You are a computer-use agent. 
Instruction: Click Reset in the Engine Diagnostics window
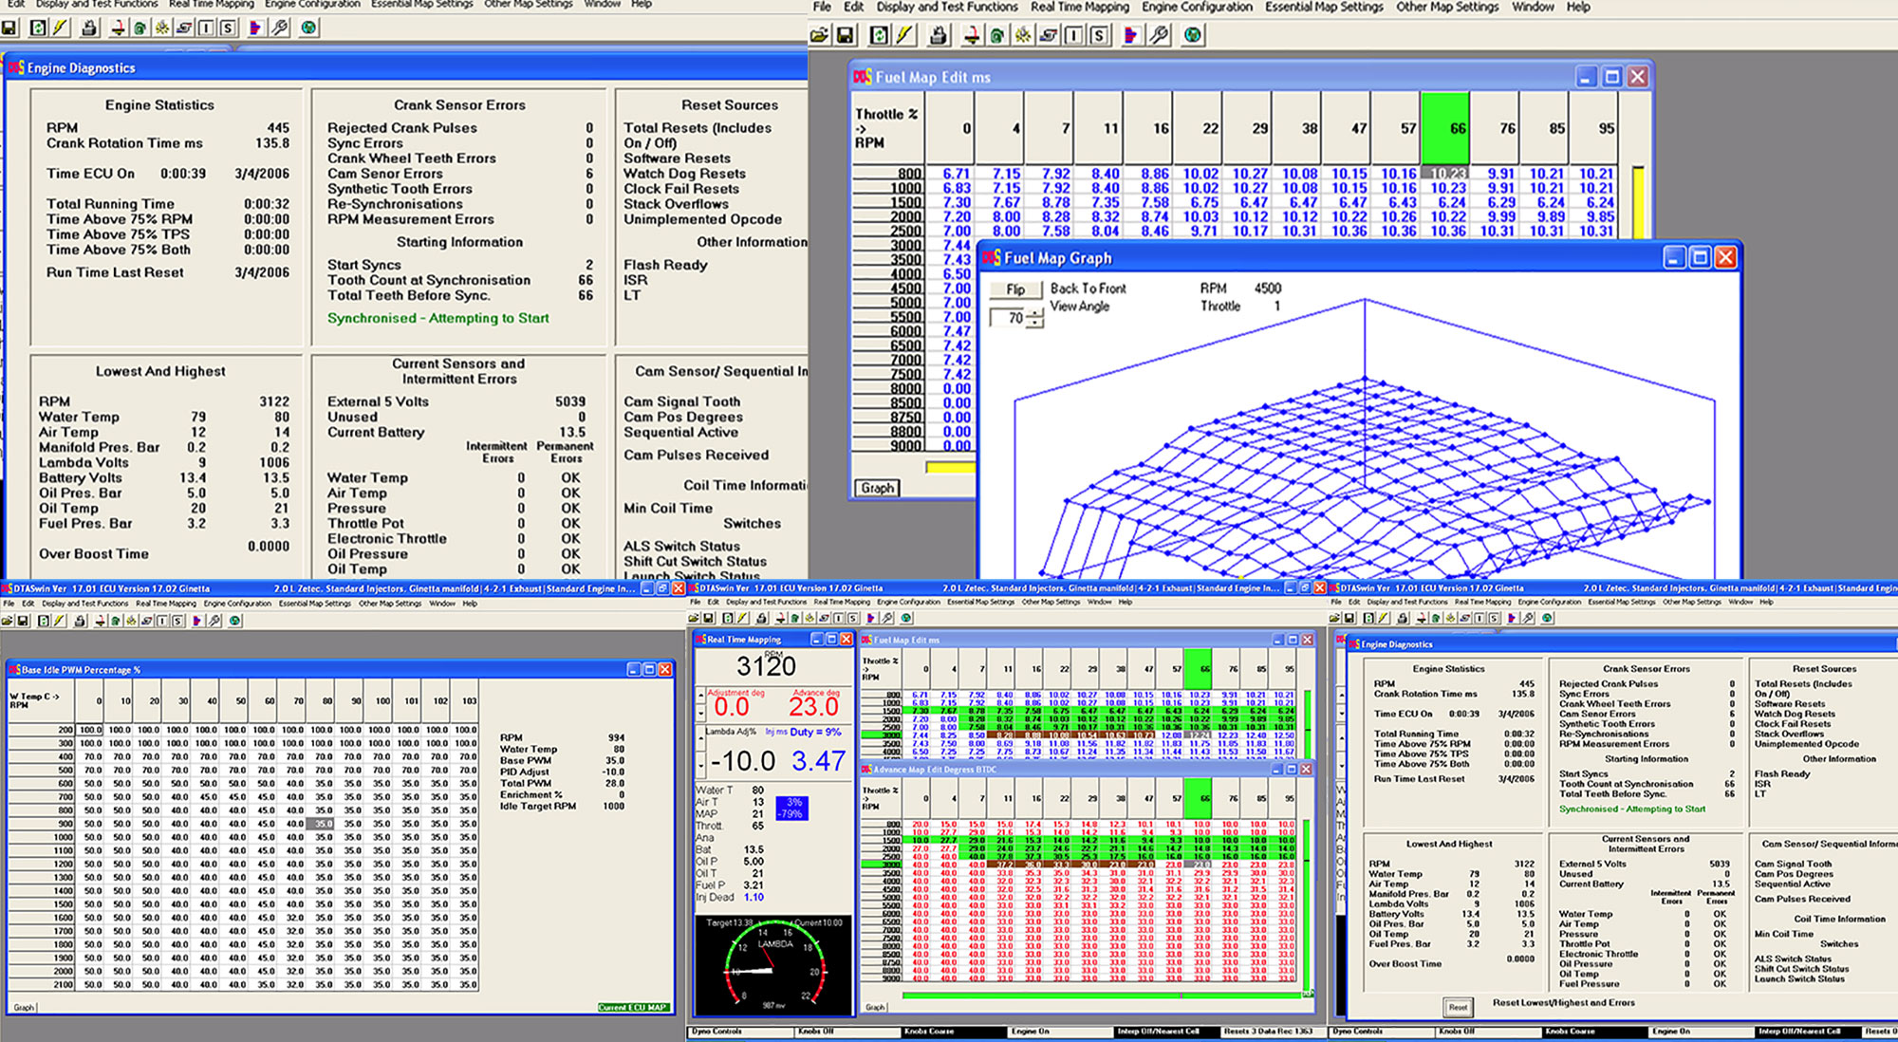click(x=1457, y=1008)
